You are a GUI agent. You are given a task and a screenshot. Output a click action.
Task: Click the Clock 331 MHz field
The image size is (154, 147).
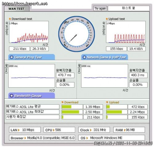click(94, 130)
